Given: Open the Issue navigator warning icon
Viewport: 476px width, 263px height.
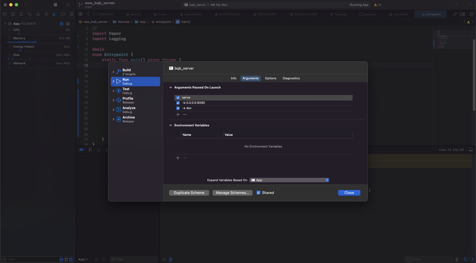Looking at the screenshot, I should tap(38, 14).
